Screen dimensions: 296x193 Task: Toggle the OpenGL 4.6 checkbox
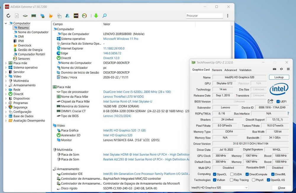tap(268, 180)
